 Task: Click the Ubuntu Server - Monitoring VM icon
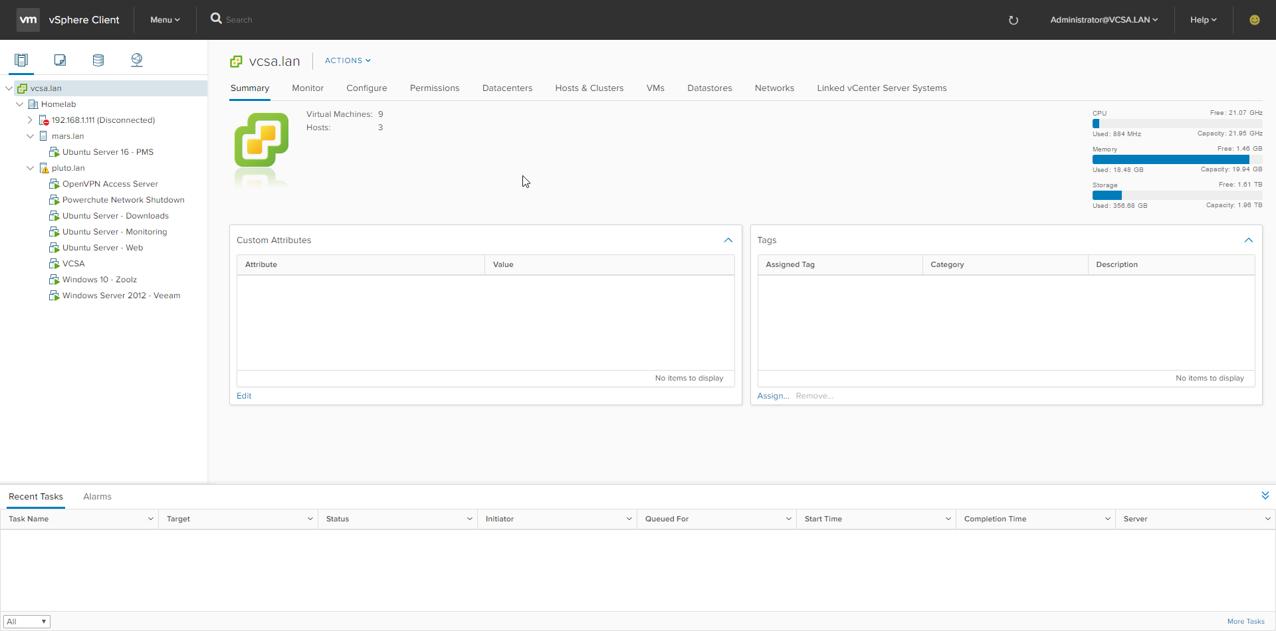(54, 232)
